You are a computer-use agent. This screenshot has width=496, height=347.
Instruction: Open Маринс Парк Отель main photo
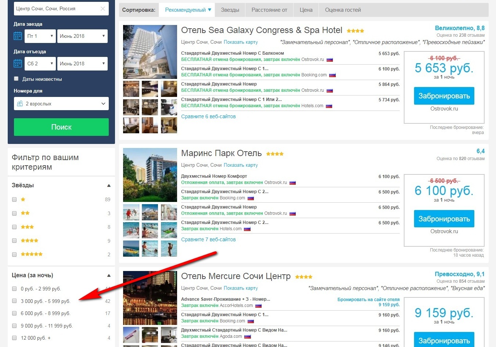150,175
